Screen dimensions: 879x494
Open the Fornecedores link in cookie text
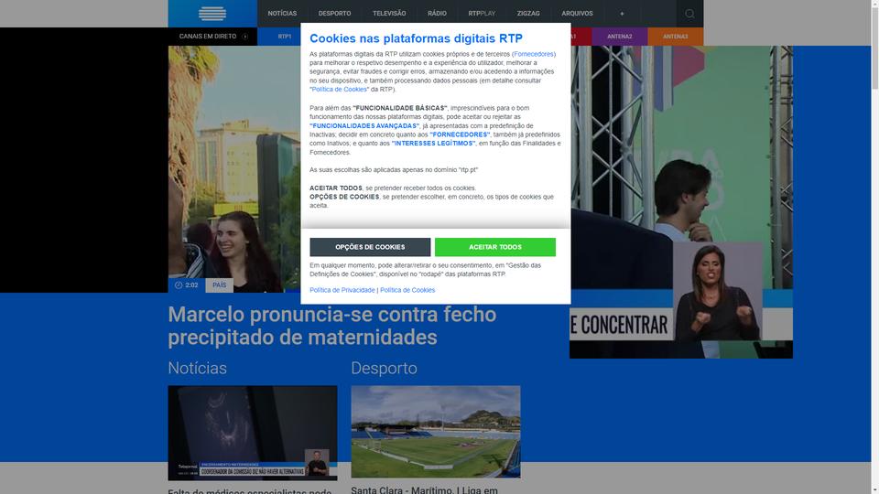(x=534, y=54)
